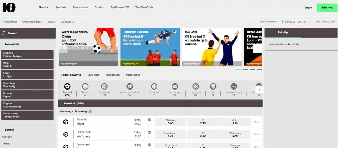Switch to Live bets events tab
Viewport: 338px width, 148px height.
94,75
